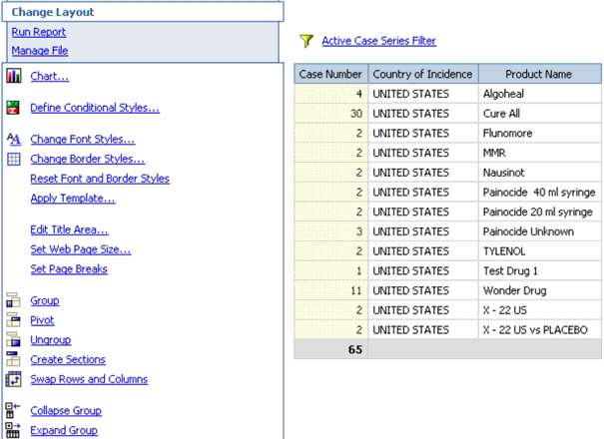The width and height of the screenshot is (604, 439).
Task: Click case count 4 for Algoheal
Action: (330, 94)
